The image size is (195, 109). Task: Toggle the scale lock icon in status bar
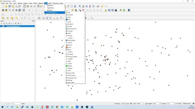coord(146,104)
